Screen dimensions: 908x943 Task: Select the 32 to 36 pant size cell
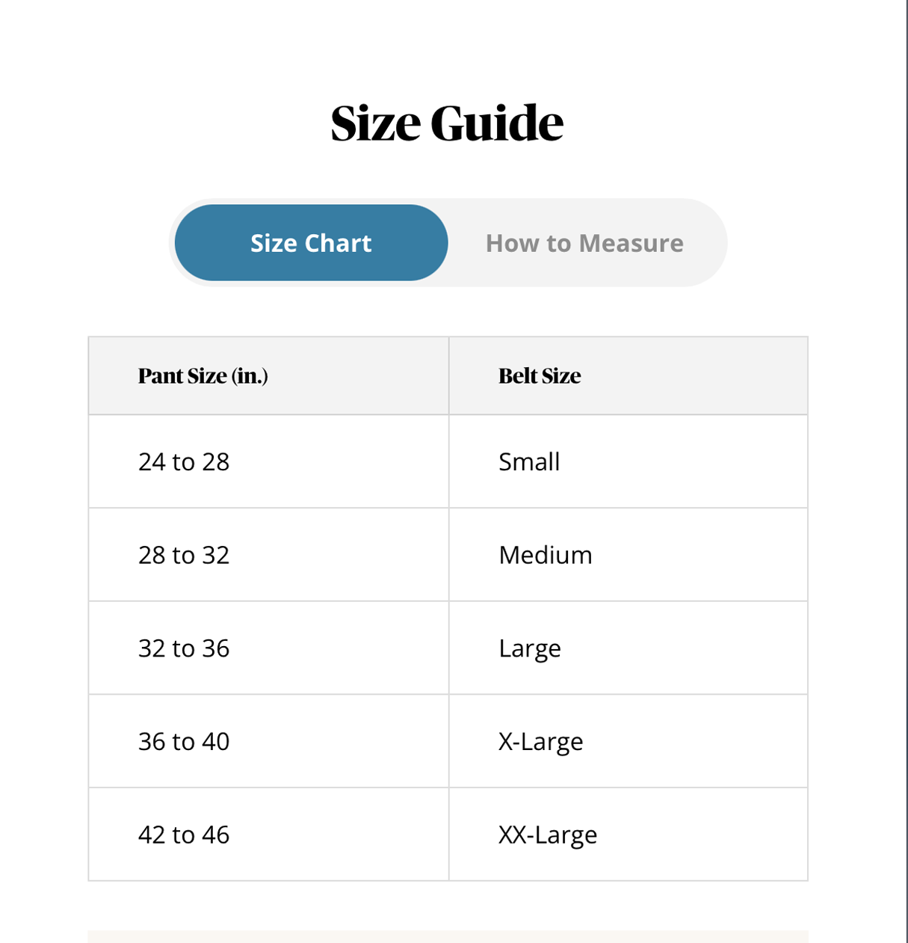point(184,648)
